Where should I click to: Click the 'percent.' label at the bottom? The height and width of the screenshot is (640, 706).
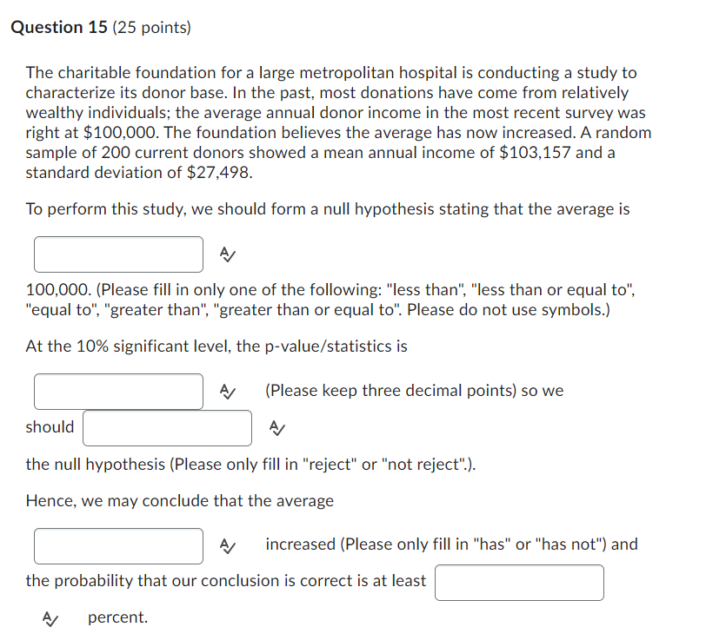[x=117, y=617]
